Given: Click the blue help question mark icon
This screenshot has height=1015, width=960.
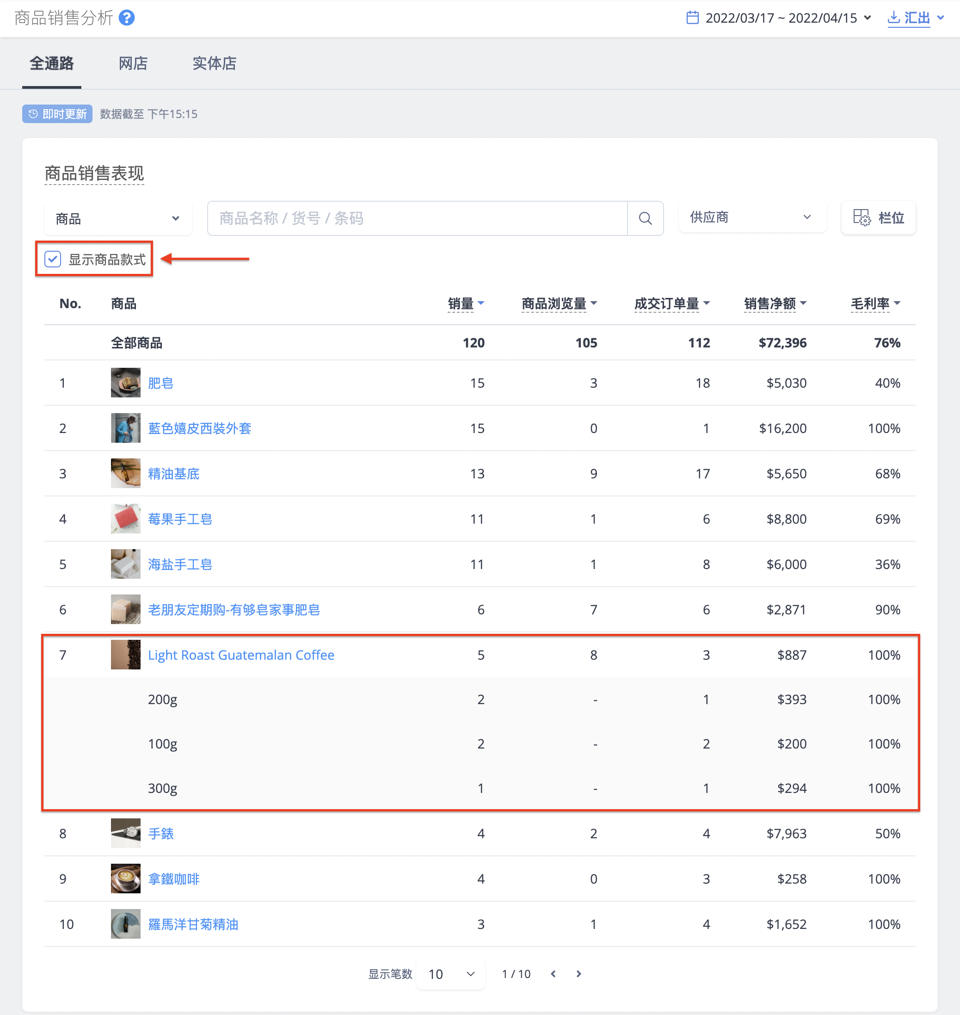Looking at the screenshot, I should point(126,18).
